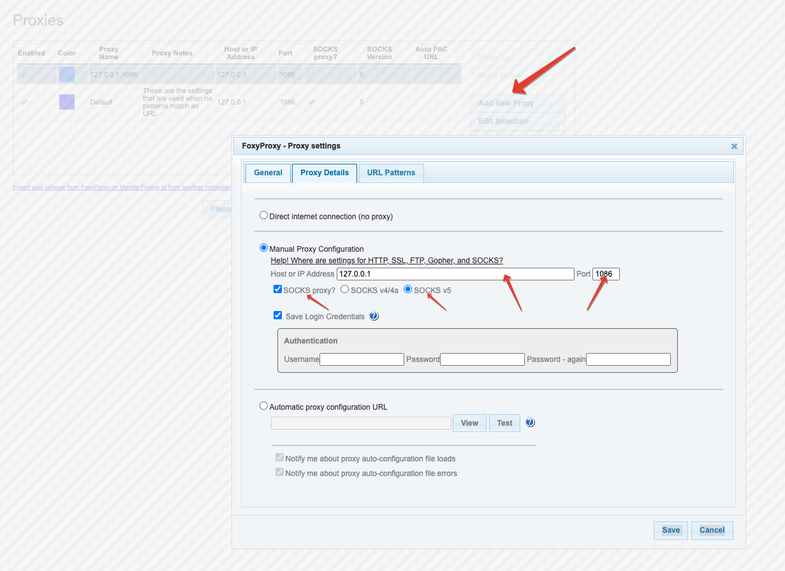Click the purple color swatch of Default proxy

point(67,102)
